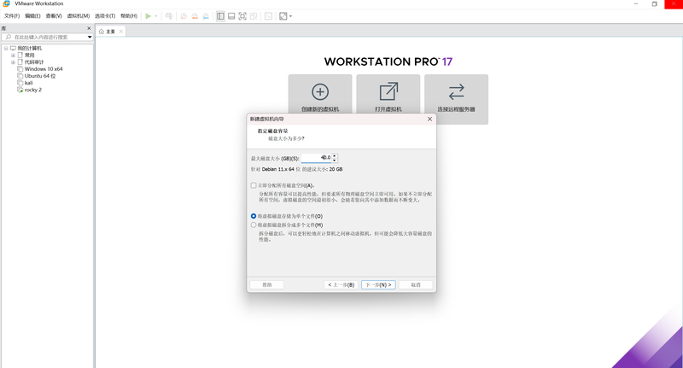Click the VM icon beside kali
The width and height of the screenshot is (683, 368).
(x=20, y=83)
